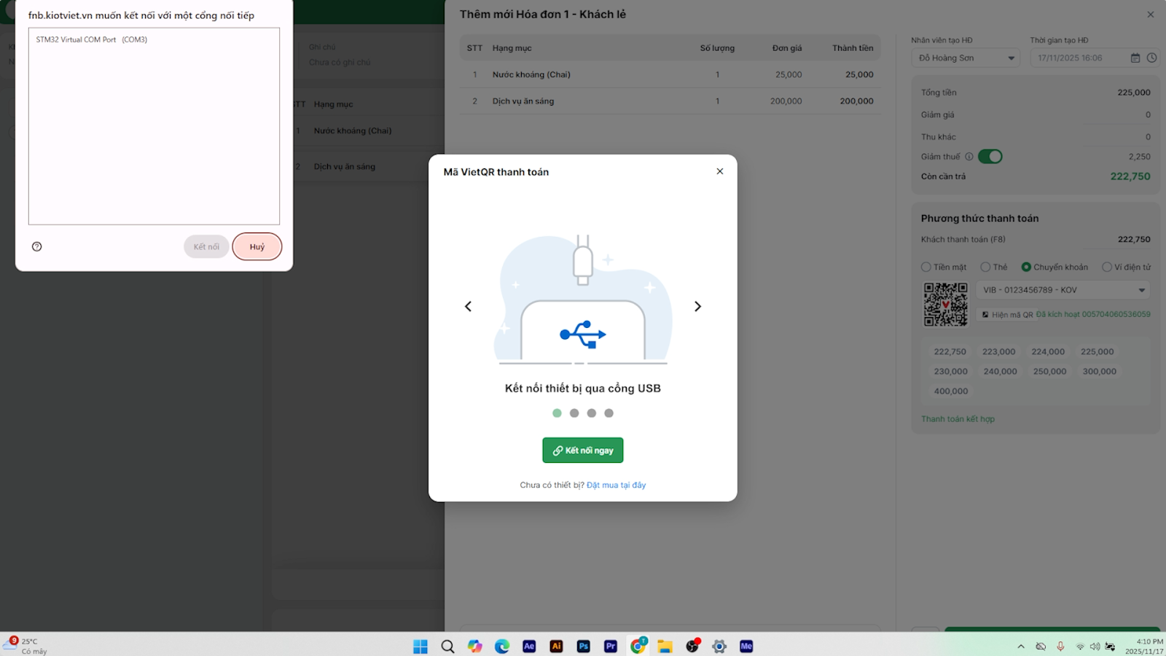Go to the next slide in VietQR dialog
The height and width of the screenshot is (656, 1166).
[x=697, y=306]
